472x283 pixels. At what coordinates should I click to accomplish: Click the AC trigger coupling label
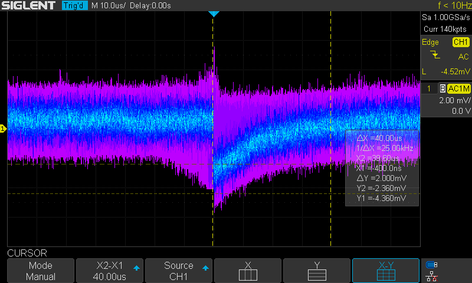click(x=463, y=57)
